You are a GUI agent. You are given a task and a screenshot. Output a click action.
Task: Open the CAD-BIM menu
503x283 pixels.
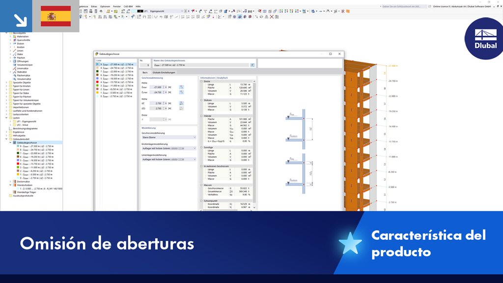[128, 6]
